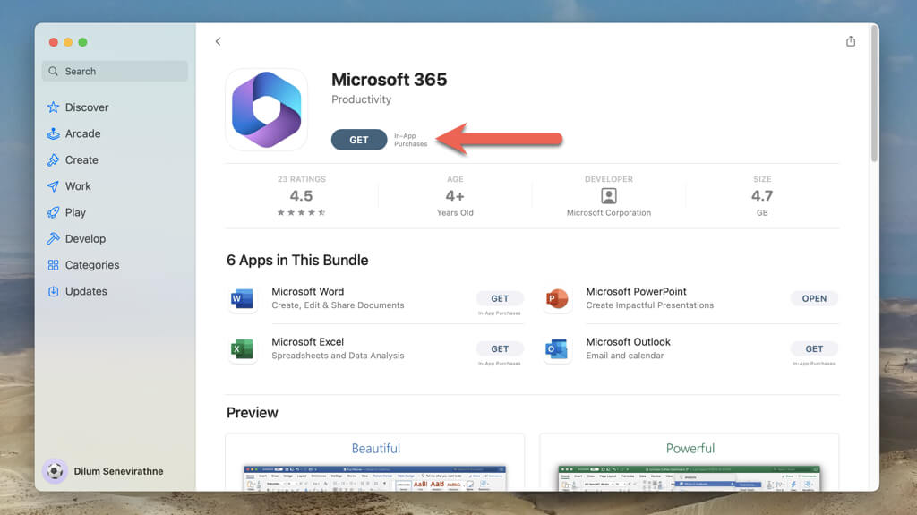917x515 pixels.
Task: Click the Microsoft Word app icon
Action: pos(242,298)
